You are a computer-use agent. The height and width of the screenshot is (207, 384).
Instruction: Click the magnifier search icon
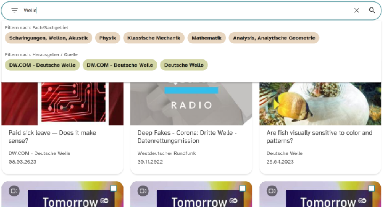[372, 10]
